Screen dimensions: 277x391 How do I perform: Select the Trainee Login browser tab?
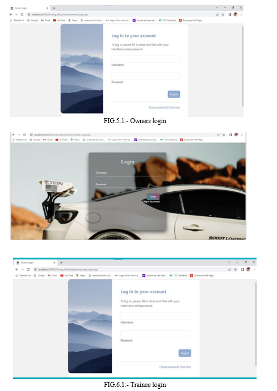[x=36, y=263]
